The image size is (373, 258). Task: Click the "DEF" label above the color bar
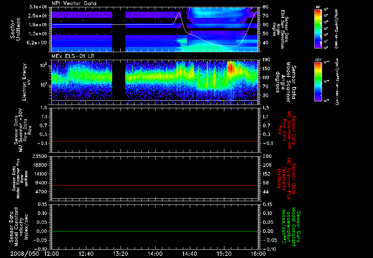(x=318, y=60)
